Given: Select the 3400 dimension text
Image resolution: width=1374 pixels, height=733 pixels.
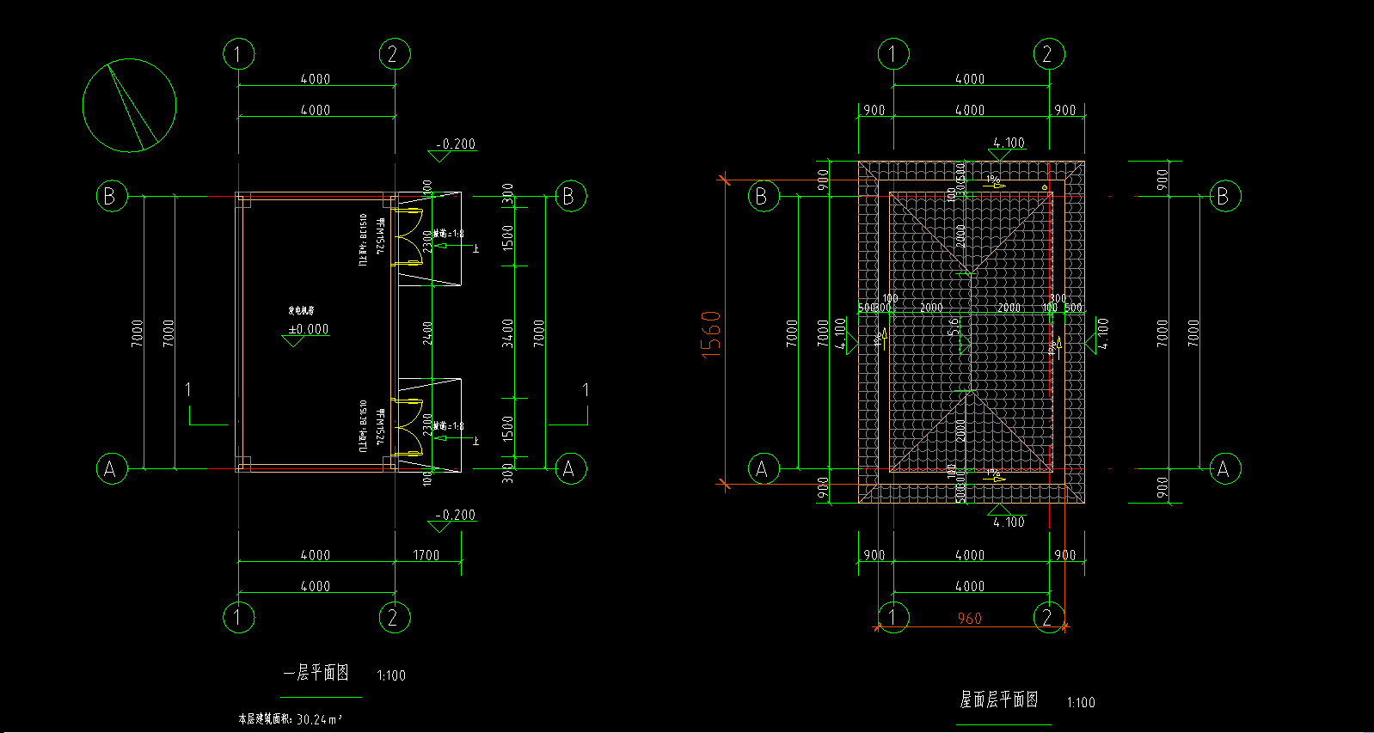Looking at the screenshot, I should click(507, 333).
